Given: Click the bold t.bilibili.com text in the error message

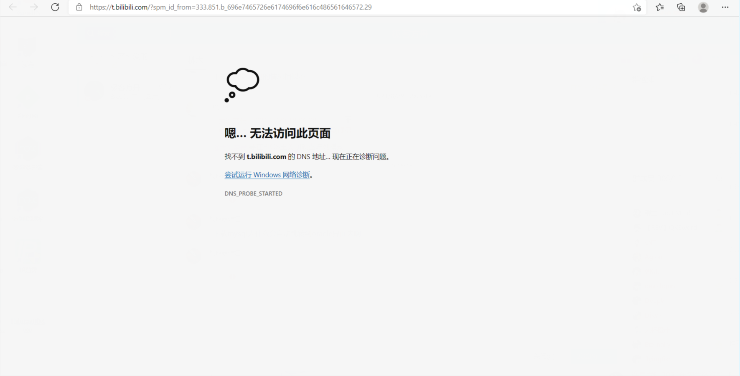Looking at the screenshot, I should (x=266, y=157).
